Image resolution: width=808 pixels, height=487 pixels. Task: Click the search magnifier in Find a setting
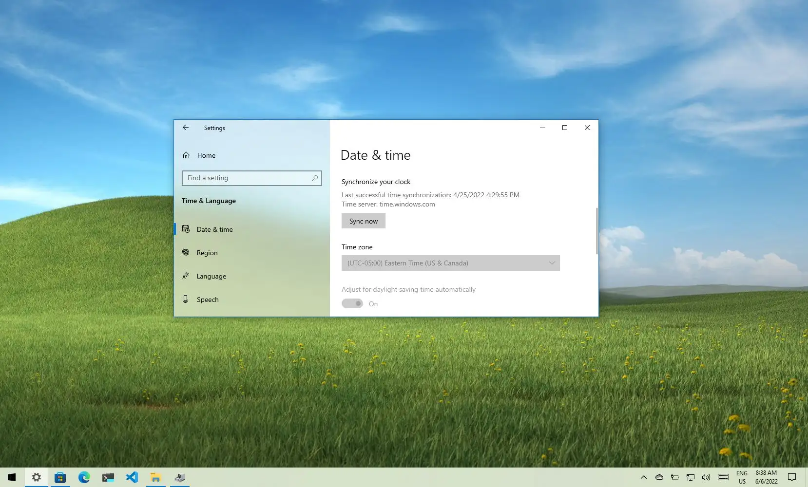coord(314,178)
